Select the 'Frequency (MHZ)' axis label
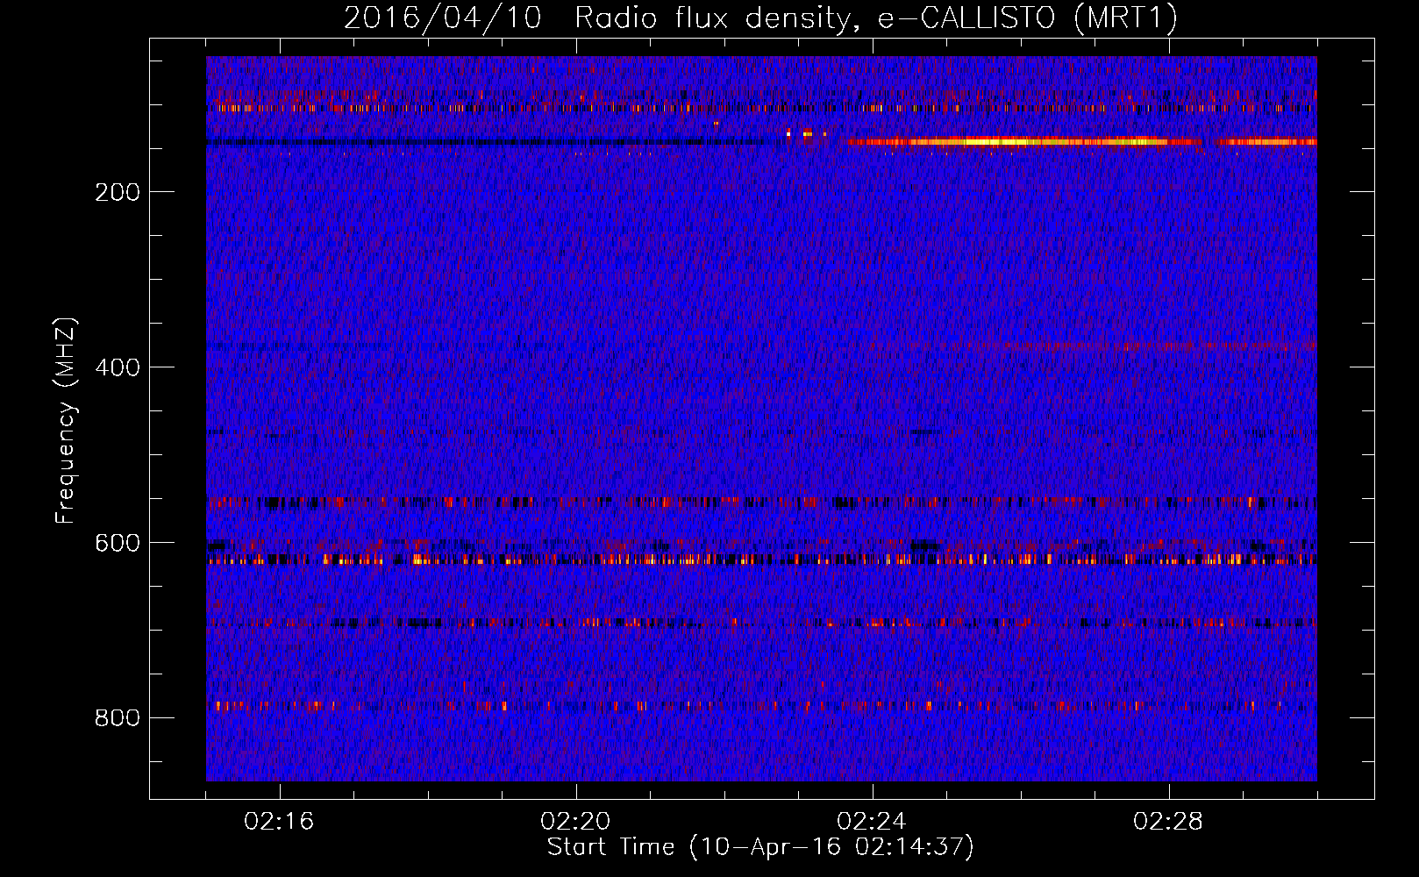 pyautogui.click(x=65, y=420)
